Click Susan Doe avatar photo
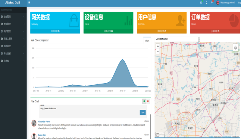The width and height of the screenshot is (241, 139). point(34,136)
